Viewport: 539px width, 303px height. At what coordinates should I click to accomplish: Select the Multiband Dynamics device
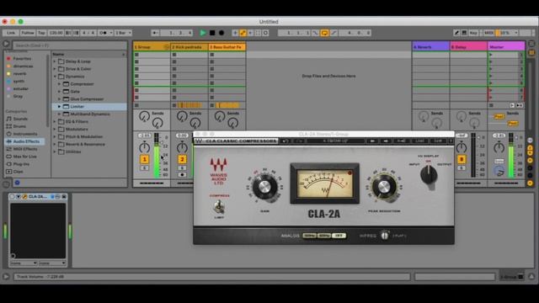(x=90, y=114)
